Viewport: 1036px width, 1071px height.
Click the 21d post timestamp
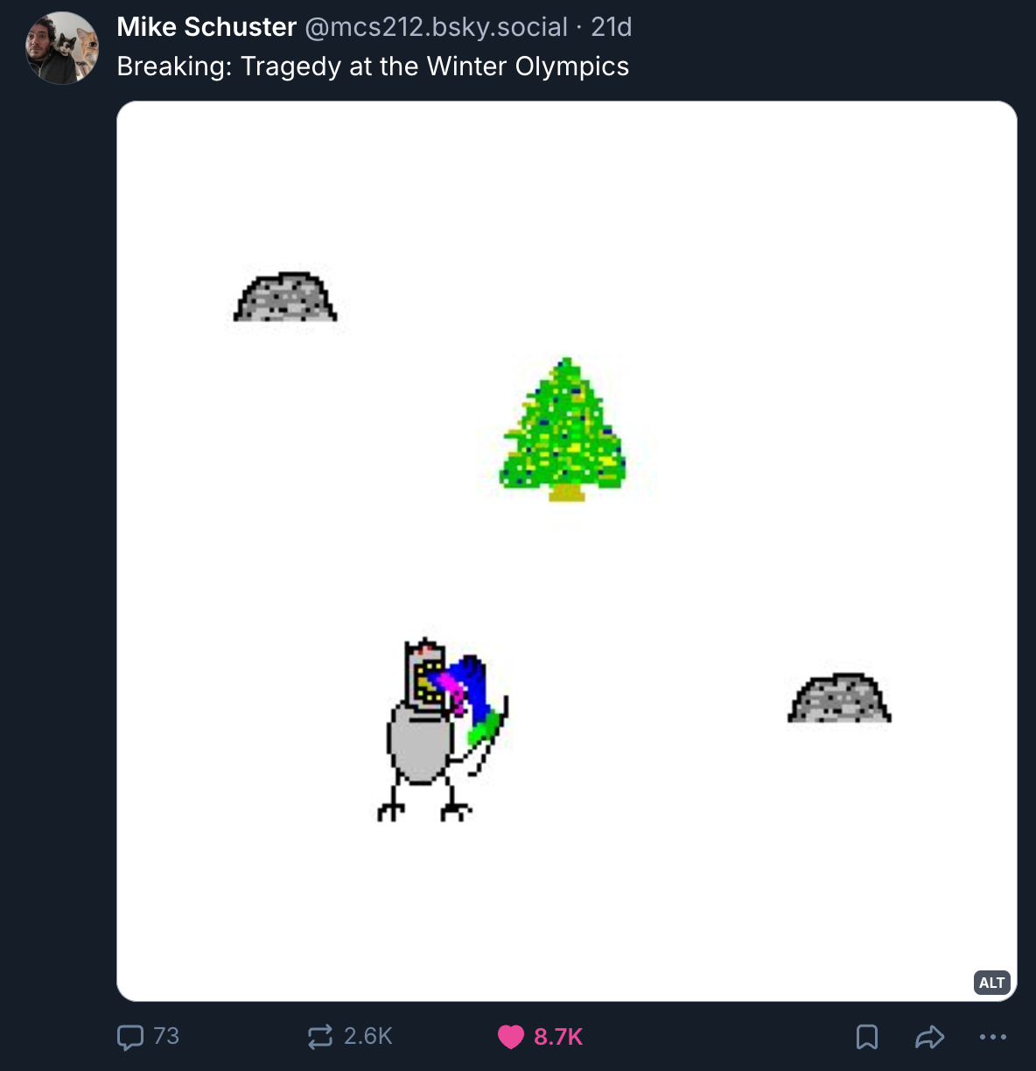point(612,27)
